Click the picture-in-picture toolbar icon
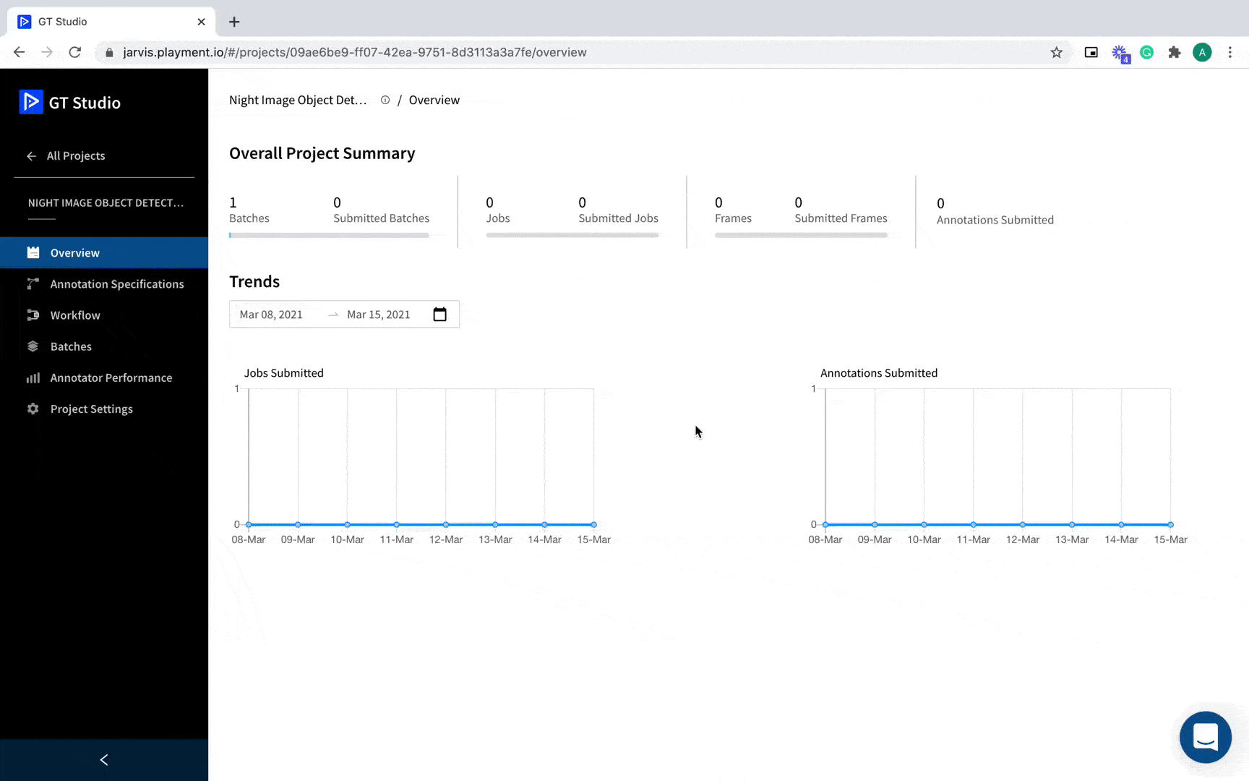This screenshot has height=781, width=1249. 1091,52
